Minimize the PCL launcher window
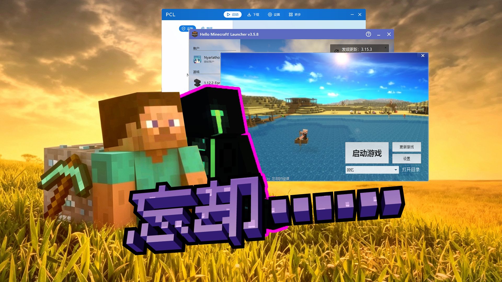The width and height of the screenshot is (502, 282). click(x=352, y=15)
